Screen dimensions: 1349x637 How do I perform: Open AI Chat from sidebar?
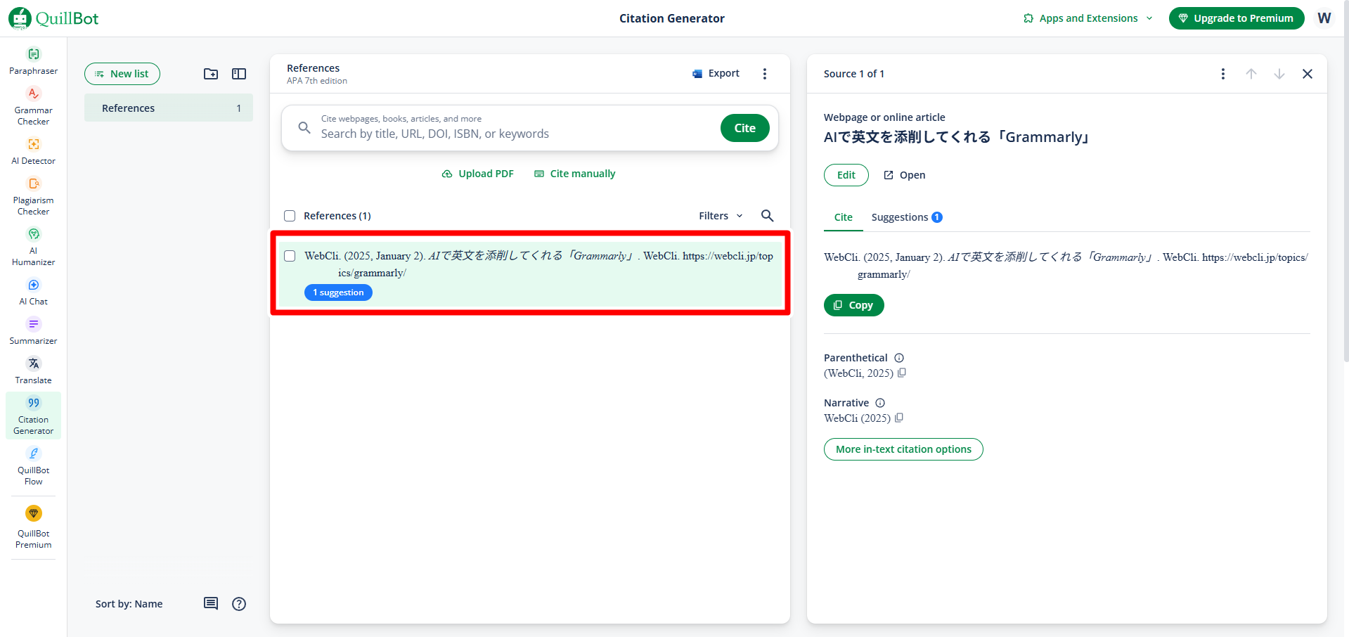pos(33,292)
